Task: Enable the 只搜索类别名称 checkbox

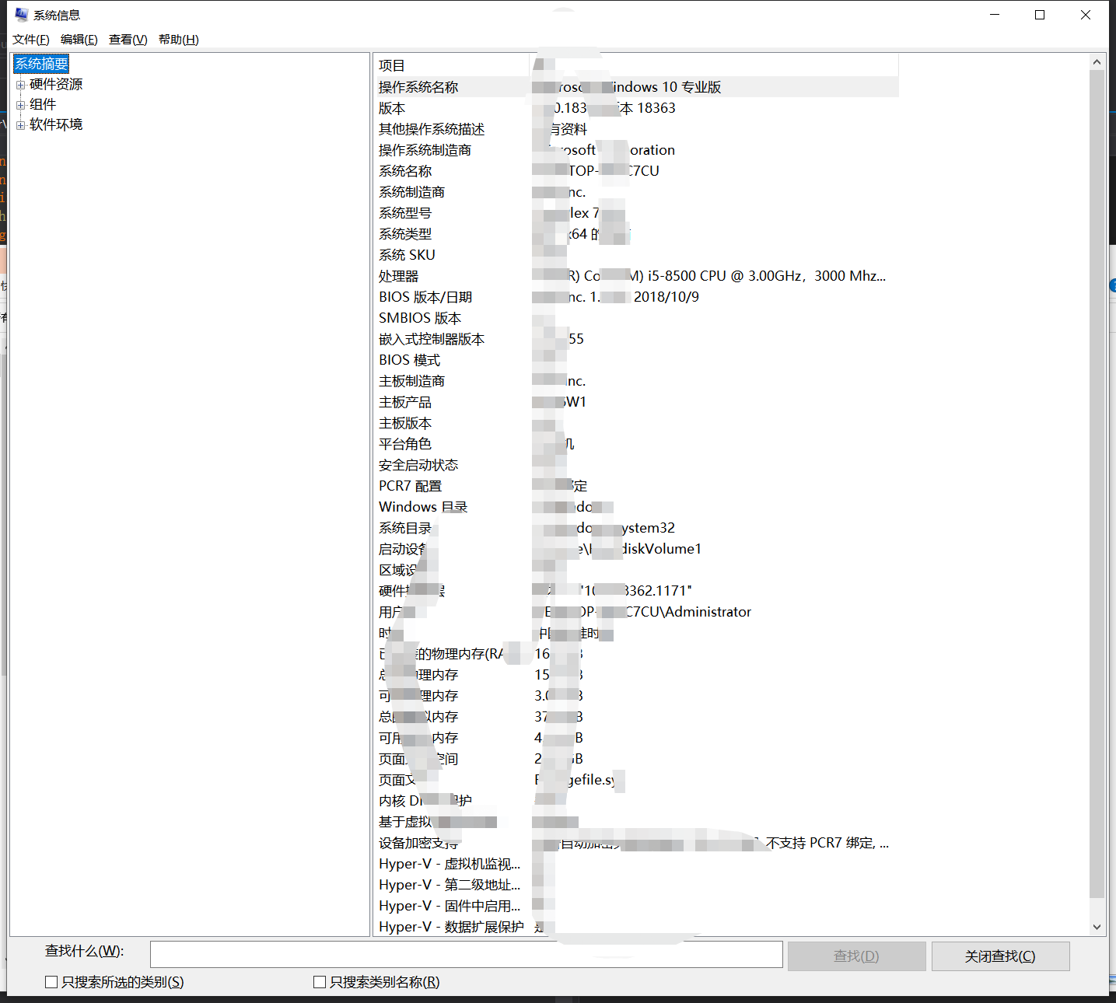Action: coord(319,981)
